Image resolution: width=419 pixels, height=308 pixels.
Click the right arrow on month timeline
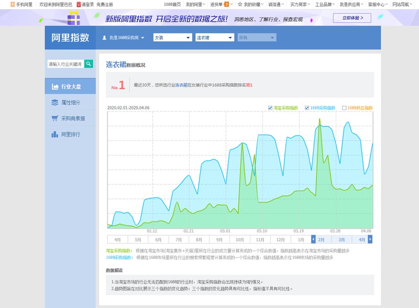coord(370,239)
